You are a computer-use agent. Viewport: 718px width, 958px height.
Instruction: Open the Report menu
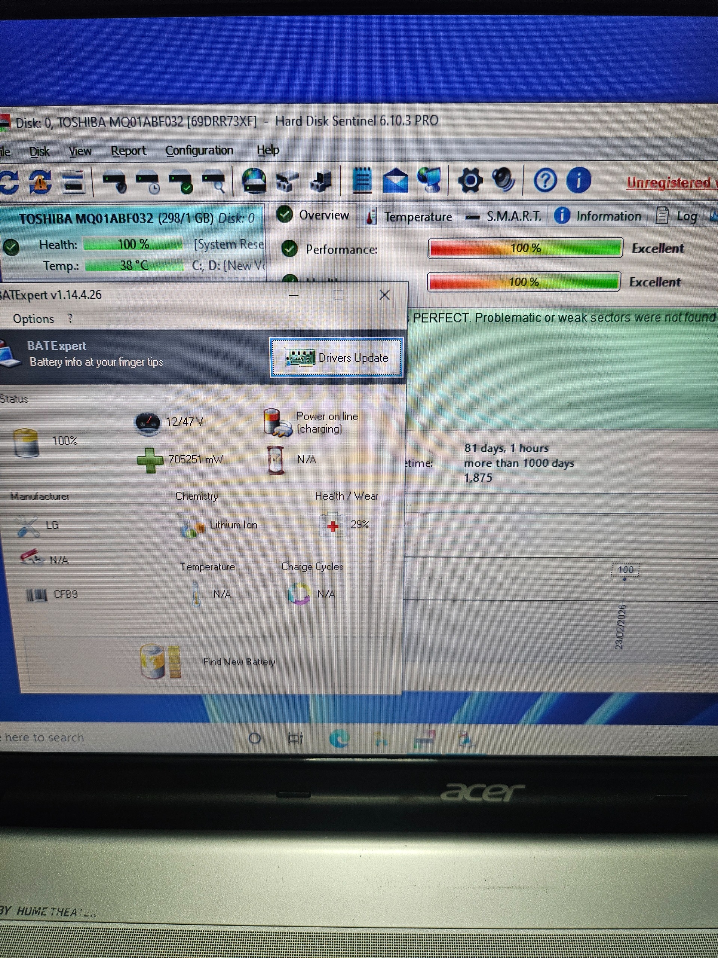[x=129, y=151]
